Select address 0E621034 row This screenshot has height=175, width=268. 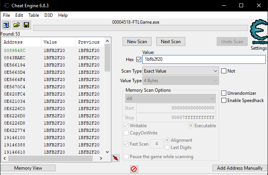pos(53,101)
